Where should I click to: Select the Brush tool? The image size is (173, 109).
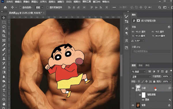click(4, 54)
